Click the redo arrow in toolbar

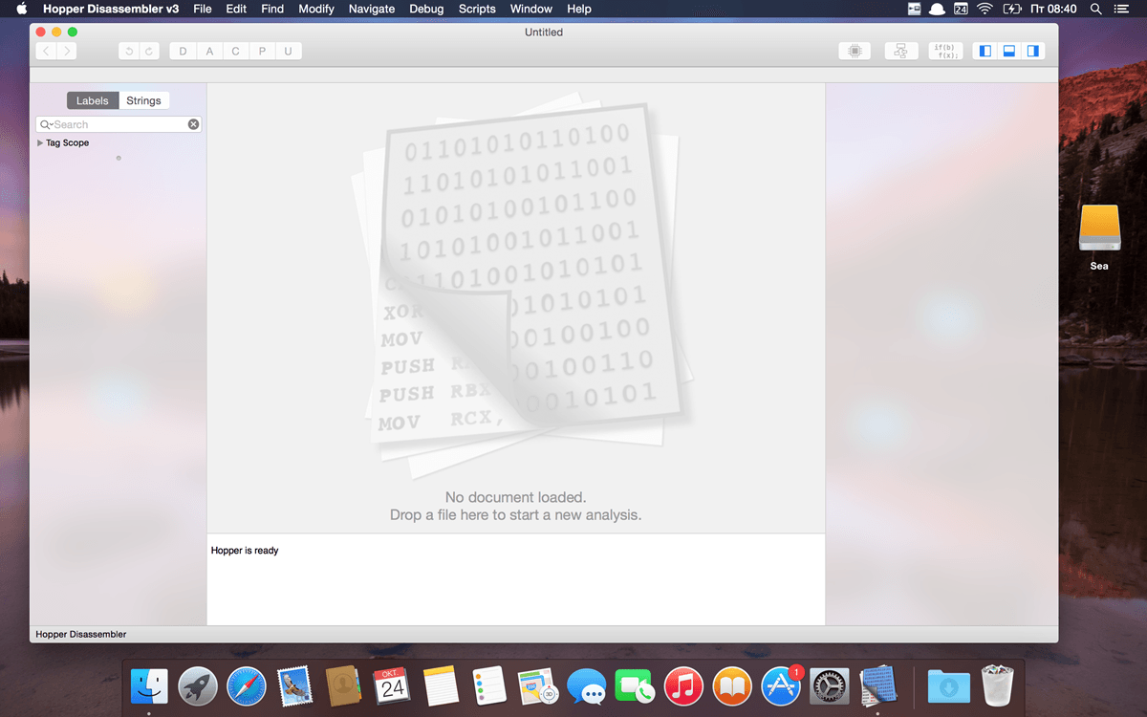click(x=149, y=51)
